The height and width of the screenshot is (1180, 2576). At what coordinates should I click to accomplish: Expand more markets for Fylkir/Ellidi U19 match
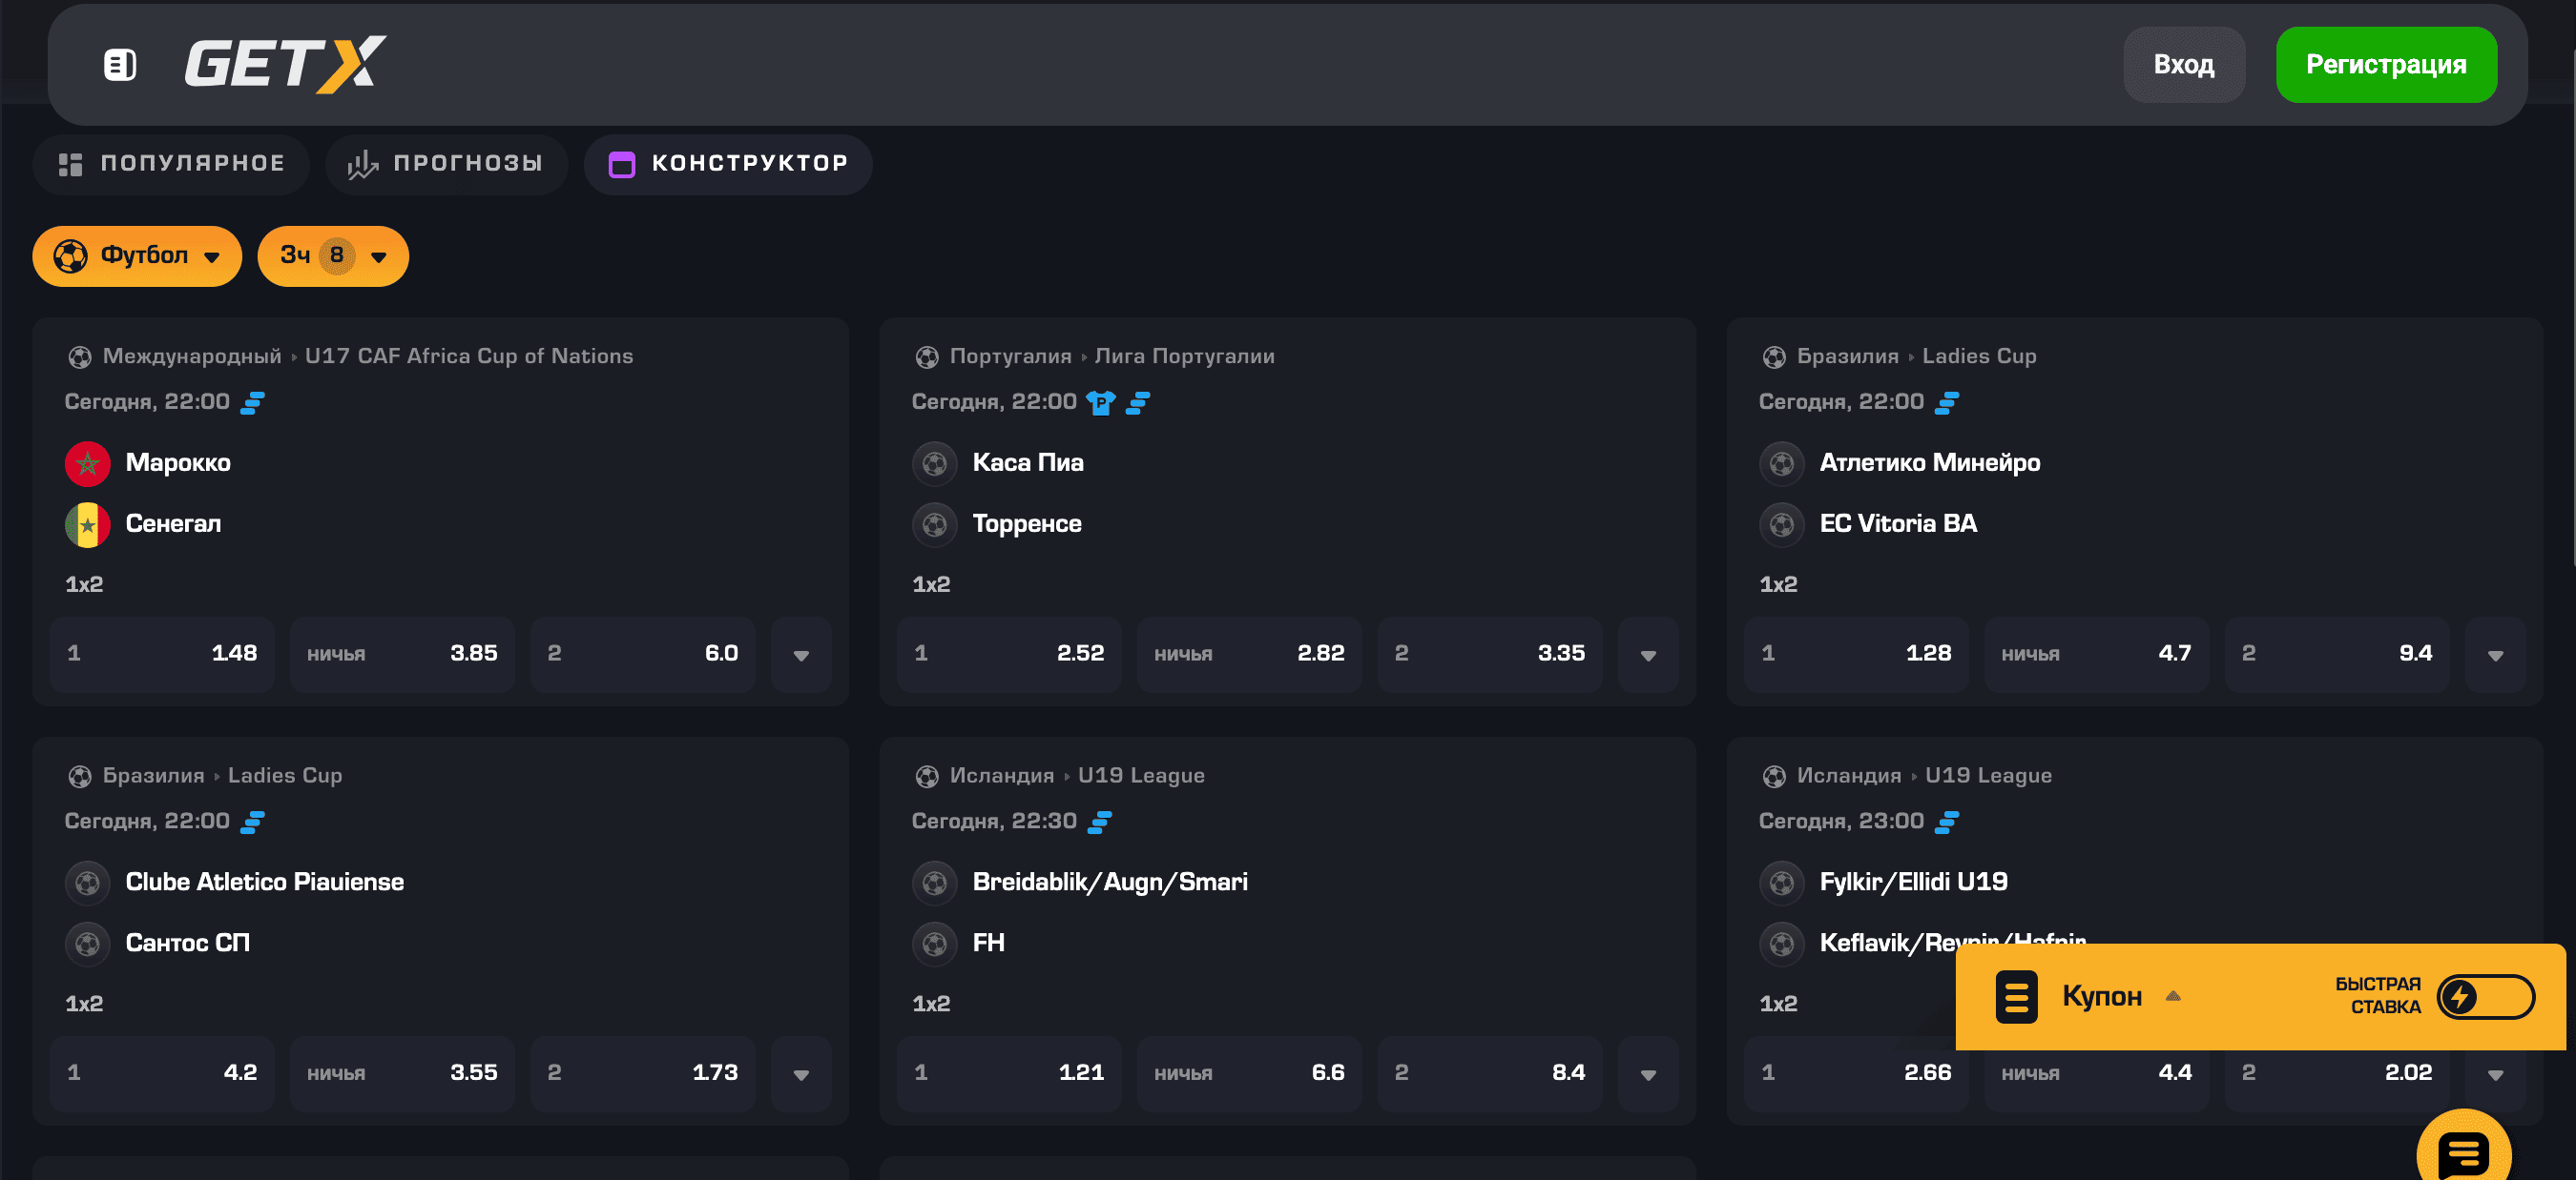(2495, 1074)
